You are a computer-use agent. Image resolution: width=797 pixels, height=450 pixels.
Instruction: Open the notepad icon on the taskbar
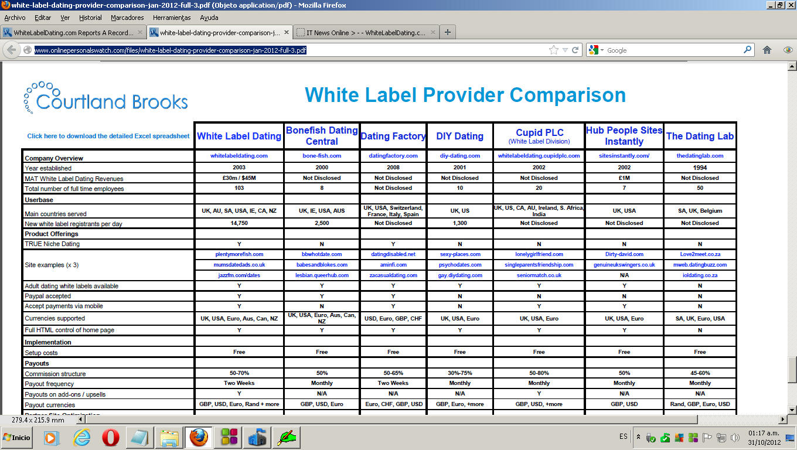coord(139,437)
